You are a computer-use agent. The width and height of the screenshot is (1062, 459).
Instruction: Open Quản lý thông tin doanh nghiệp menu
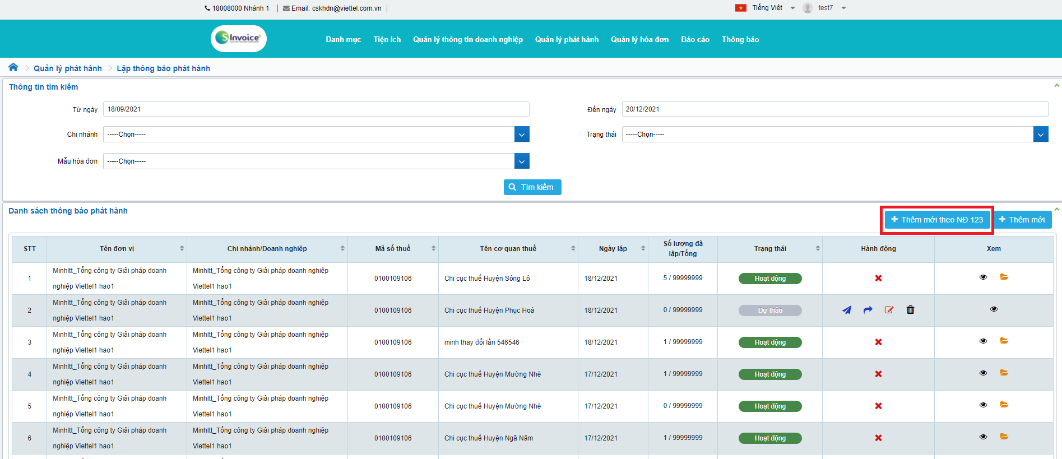point(468,39)
